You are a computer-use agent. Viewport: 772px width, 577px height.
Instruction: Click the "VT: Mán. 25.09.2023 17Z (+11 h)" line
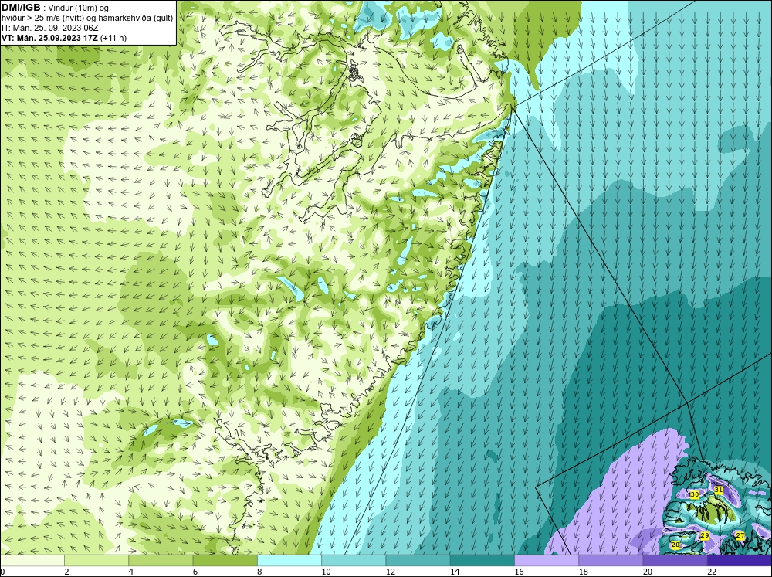[x=64, y=38]
